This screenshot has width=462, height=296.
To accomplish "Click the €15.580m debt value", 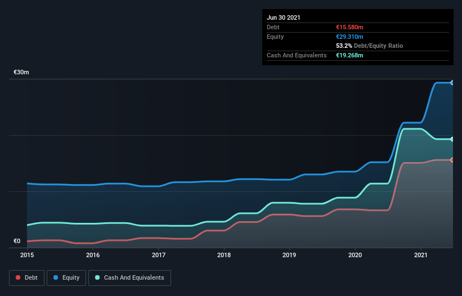I will tap(349, 27).
